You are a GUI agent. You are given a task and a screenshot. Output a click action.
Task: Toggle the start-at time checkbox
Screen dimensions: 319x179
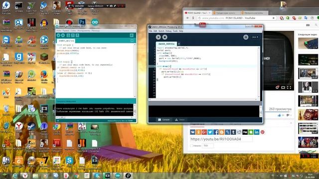pos(191,146)
